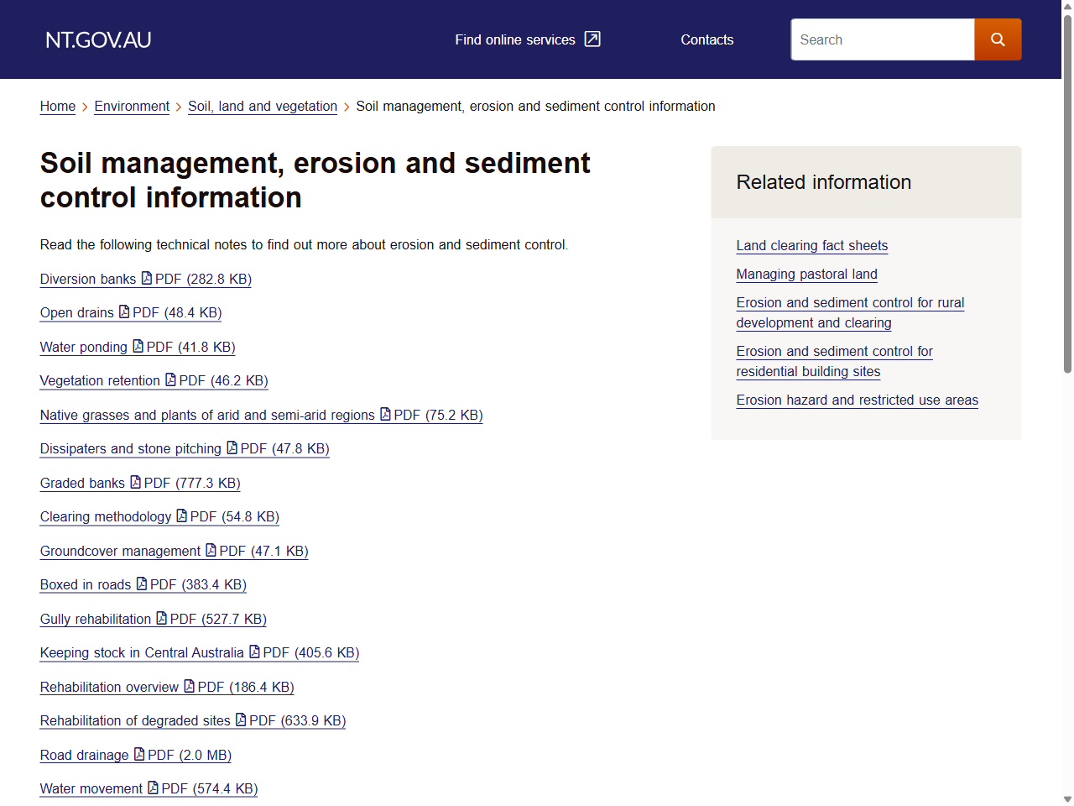This screenshot has height=806, width=1074.
Task: Open Keeping stock in Central Australia
Action: [142, 652]
